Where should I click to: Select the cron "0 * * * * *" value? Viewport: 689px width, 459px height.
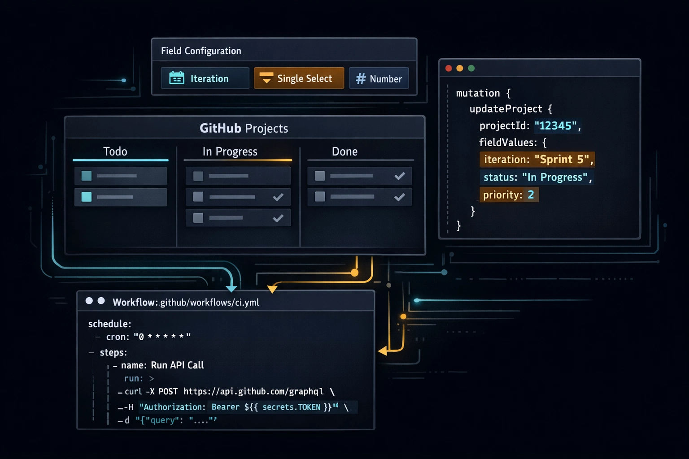[x=162, y=337]
